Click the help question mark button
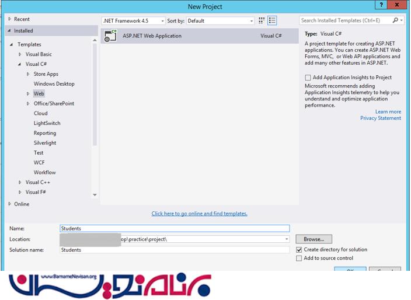 tap(382, 6)
